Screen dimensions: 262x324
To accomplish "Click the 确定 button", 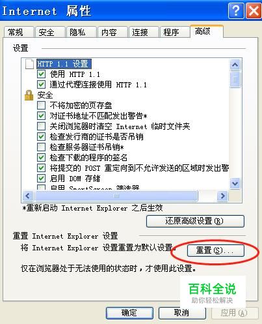I will [129, 313].
